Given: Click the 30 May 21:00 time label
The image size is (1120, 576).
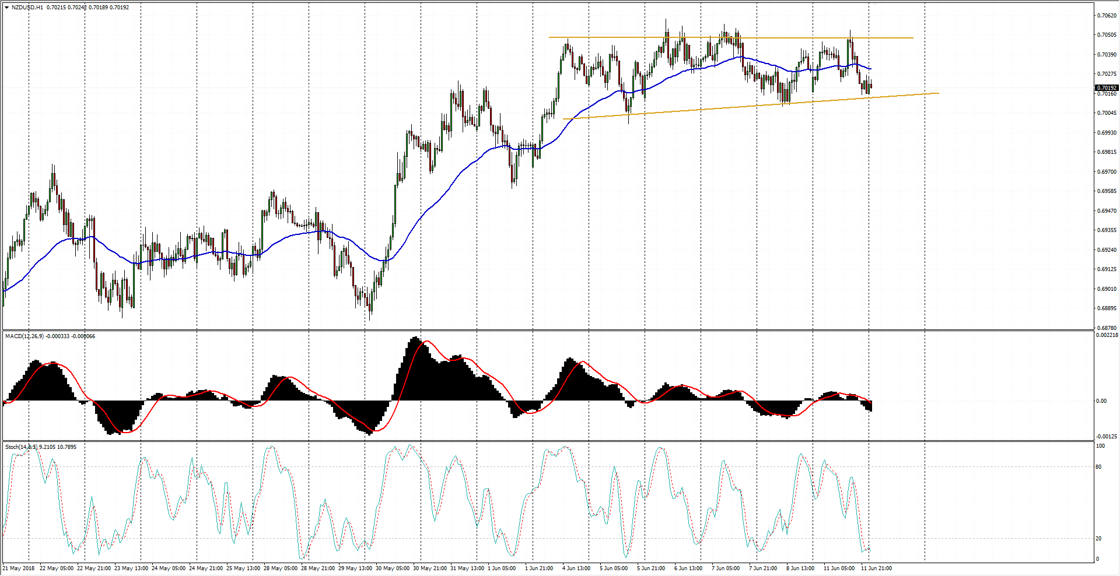Looking at the screenshot, I should [430, 568].
